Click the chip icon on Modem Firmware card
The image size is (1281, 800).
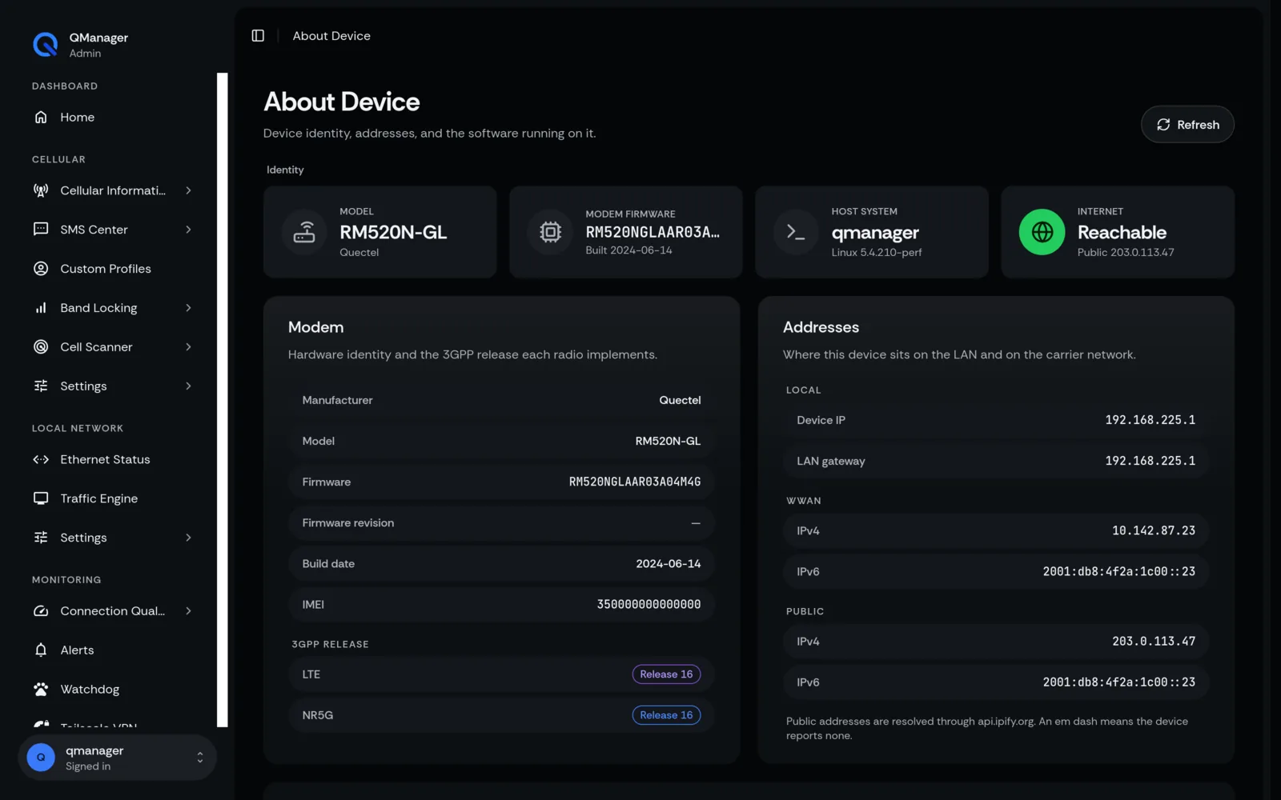tap(550, 232)
